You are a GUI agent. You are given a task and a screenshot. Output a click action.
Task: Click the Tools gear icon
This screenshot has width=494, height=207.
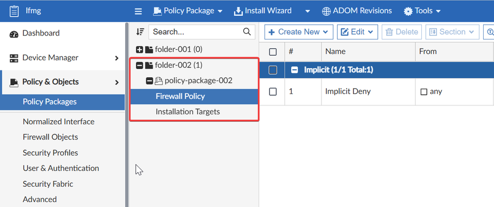click(408, 11)
